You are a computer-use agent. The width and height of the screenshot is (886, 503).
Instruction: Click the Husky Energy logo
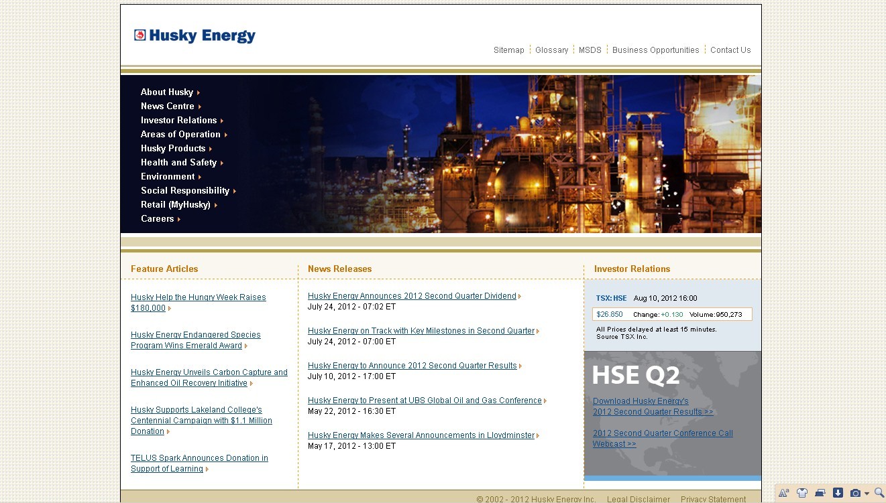195,35
